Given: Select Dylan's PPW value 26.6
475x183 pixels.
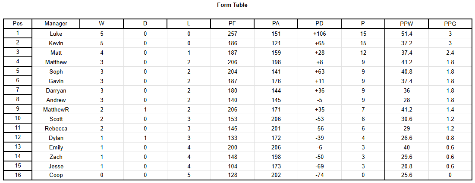Looking at the screenshot, I should (406, 138).
